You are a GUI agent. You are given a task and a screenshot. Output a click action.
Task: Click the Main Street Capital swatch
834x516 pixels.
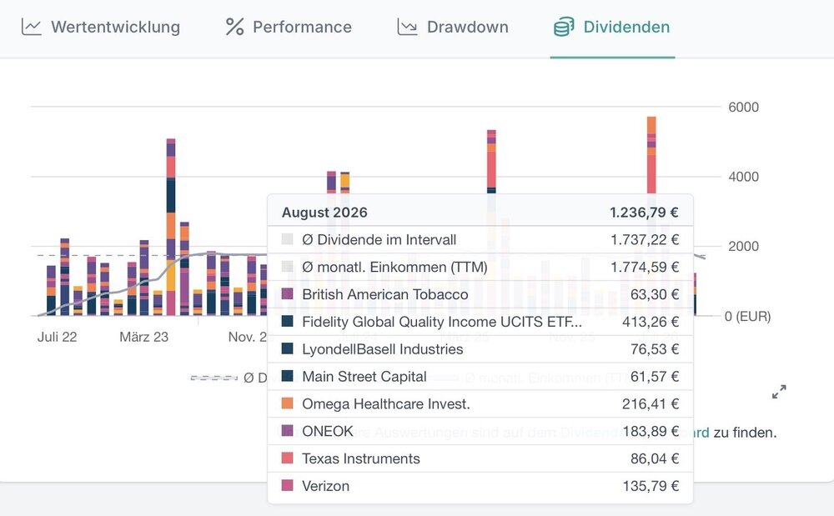(x=287, y=376)
